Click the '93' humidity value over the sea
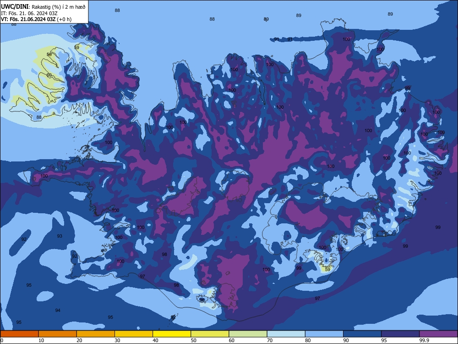 (x=60, y=236)
